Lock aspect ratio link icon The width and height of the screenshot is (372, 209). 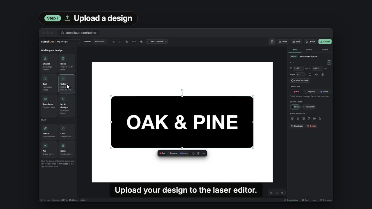329,62
